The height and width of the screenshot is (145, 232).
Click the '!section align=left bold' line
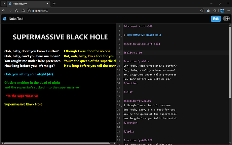142,44
